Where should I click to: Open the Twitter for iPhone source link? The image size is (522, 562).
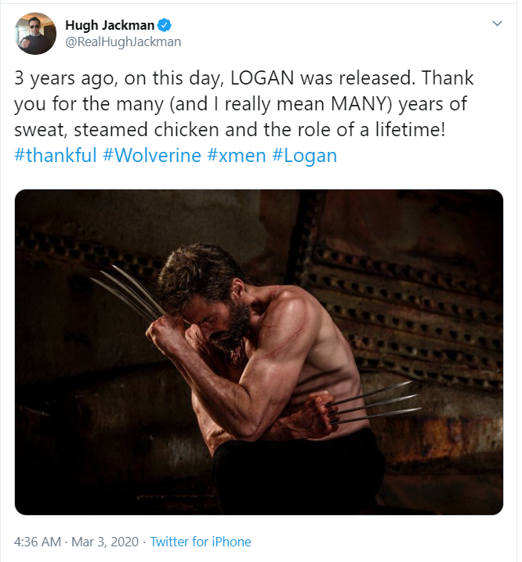[201, 542]
